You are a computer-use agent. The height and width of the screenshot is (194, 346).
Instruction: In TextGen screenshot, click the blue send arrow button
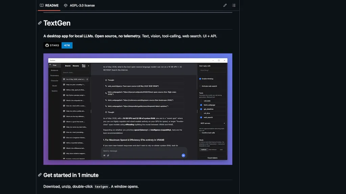183,155
